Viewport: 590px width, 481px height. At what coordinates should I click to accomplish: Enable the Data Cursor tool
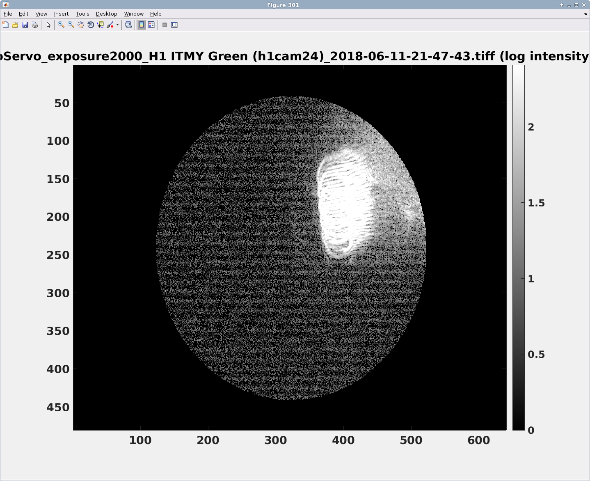point(101,25)
